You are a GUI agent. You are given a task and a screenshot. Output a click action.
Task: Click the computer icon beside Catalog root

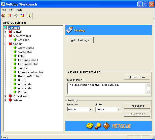click(6, 28)
